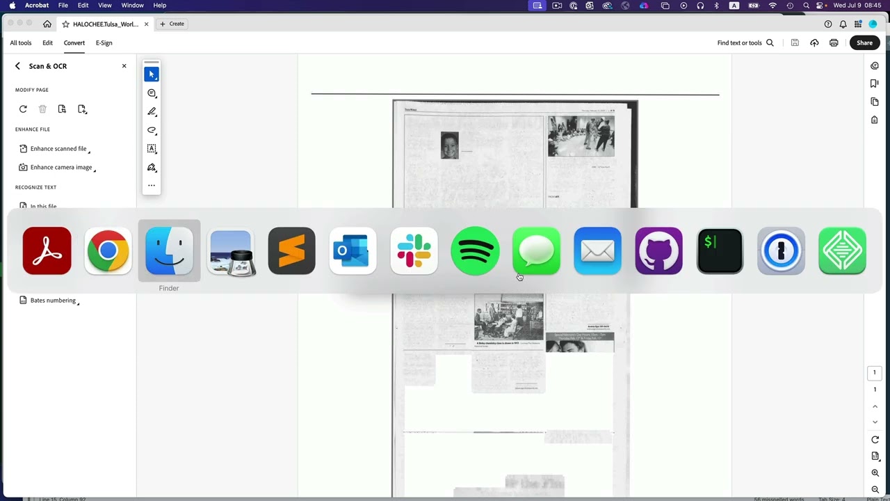Click the Wi-Fi status icon
890x501 pixels.
772,6
